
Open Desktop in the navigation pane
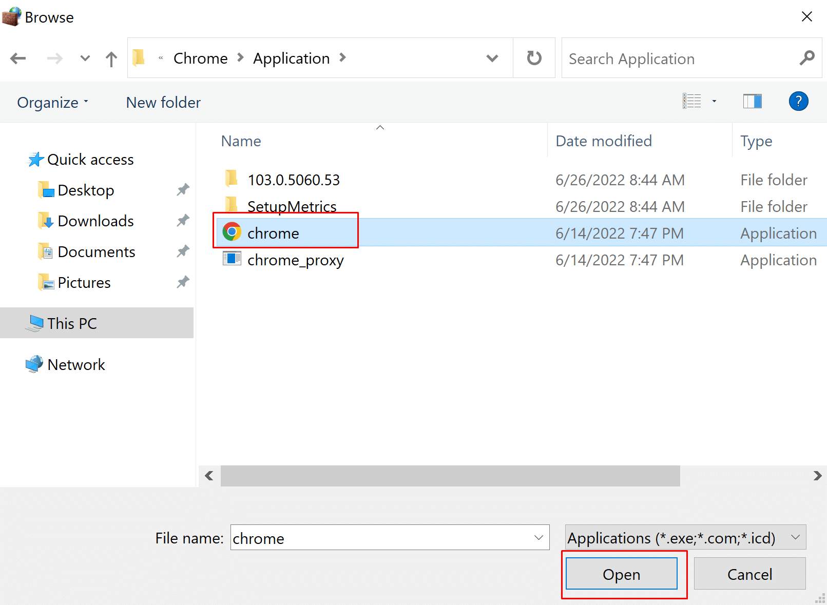86,190
